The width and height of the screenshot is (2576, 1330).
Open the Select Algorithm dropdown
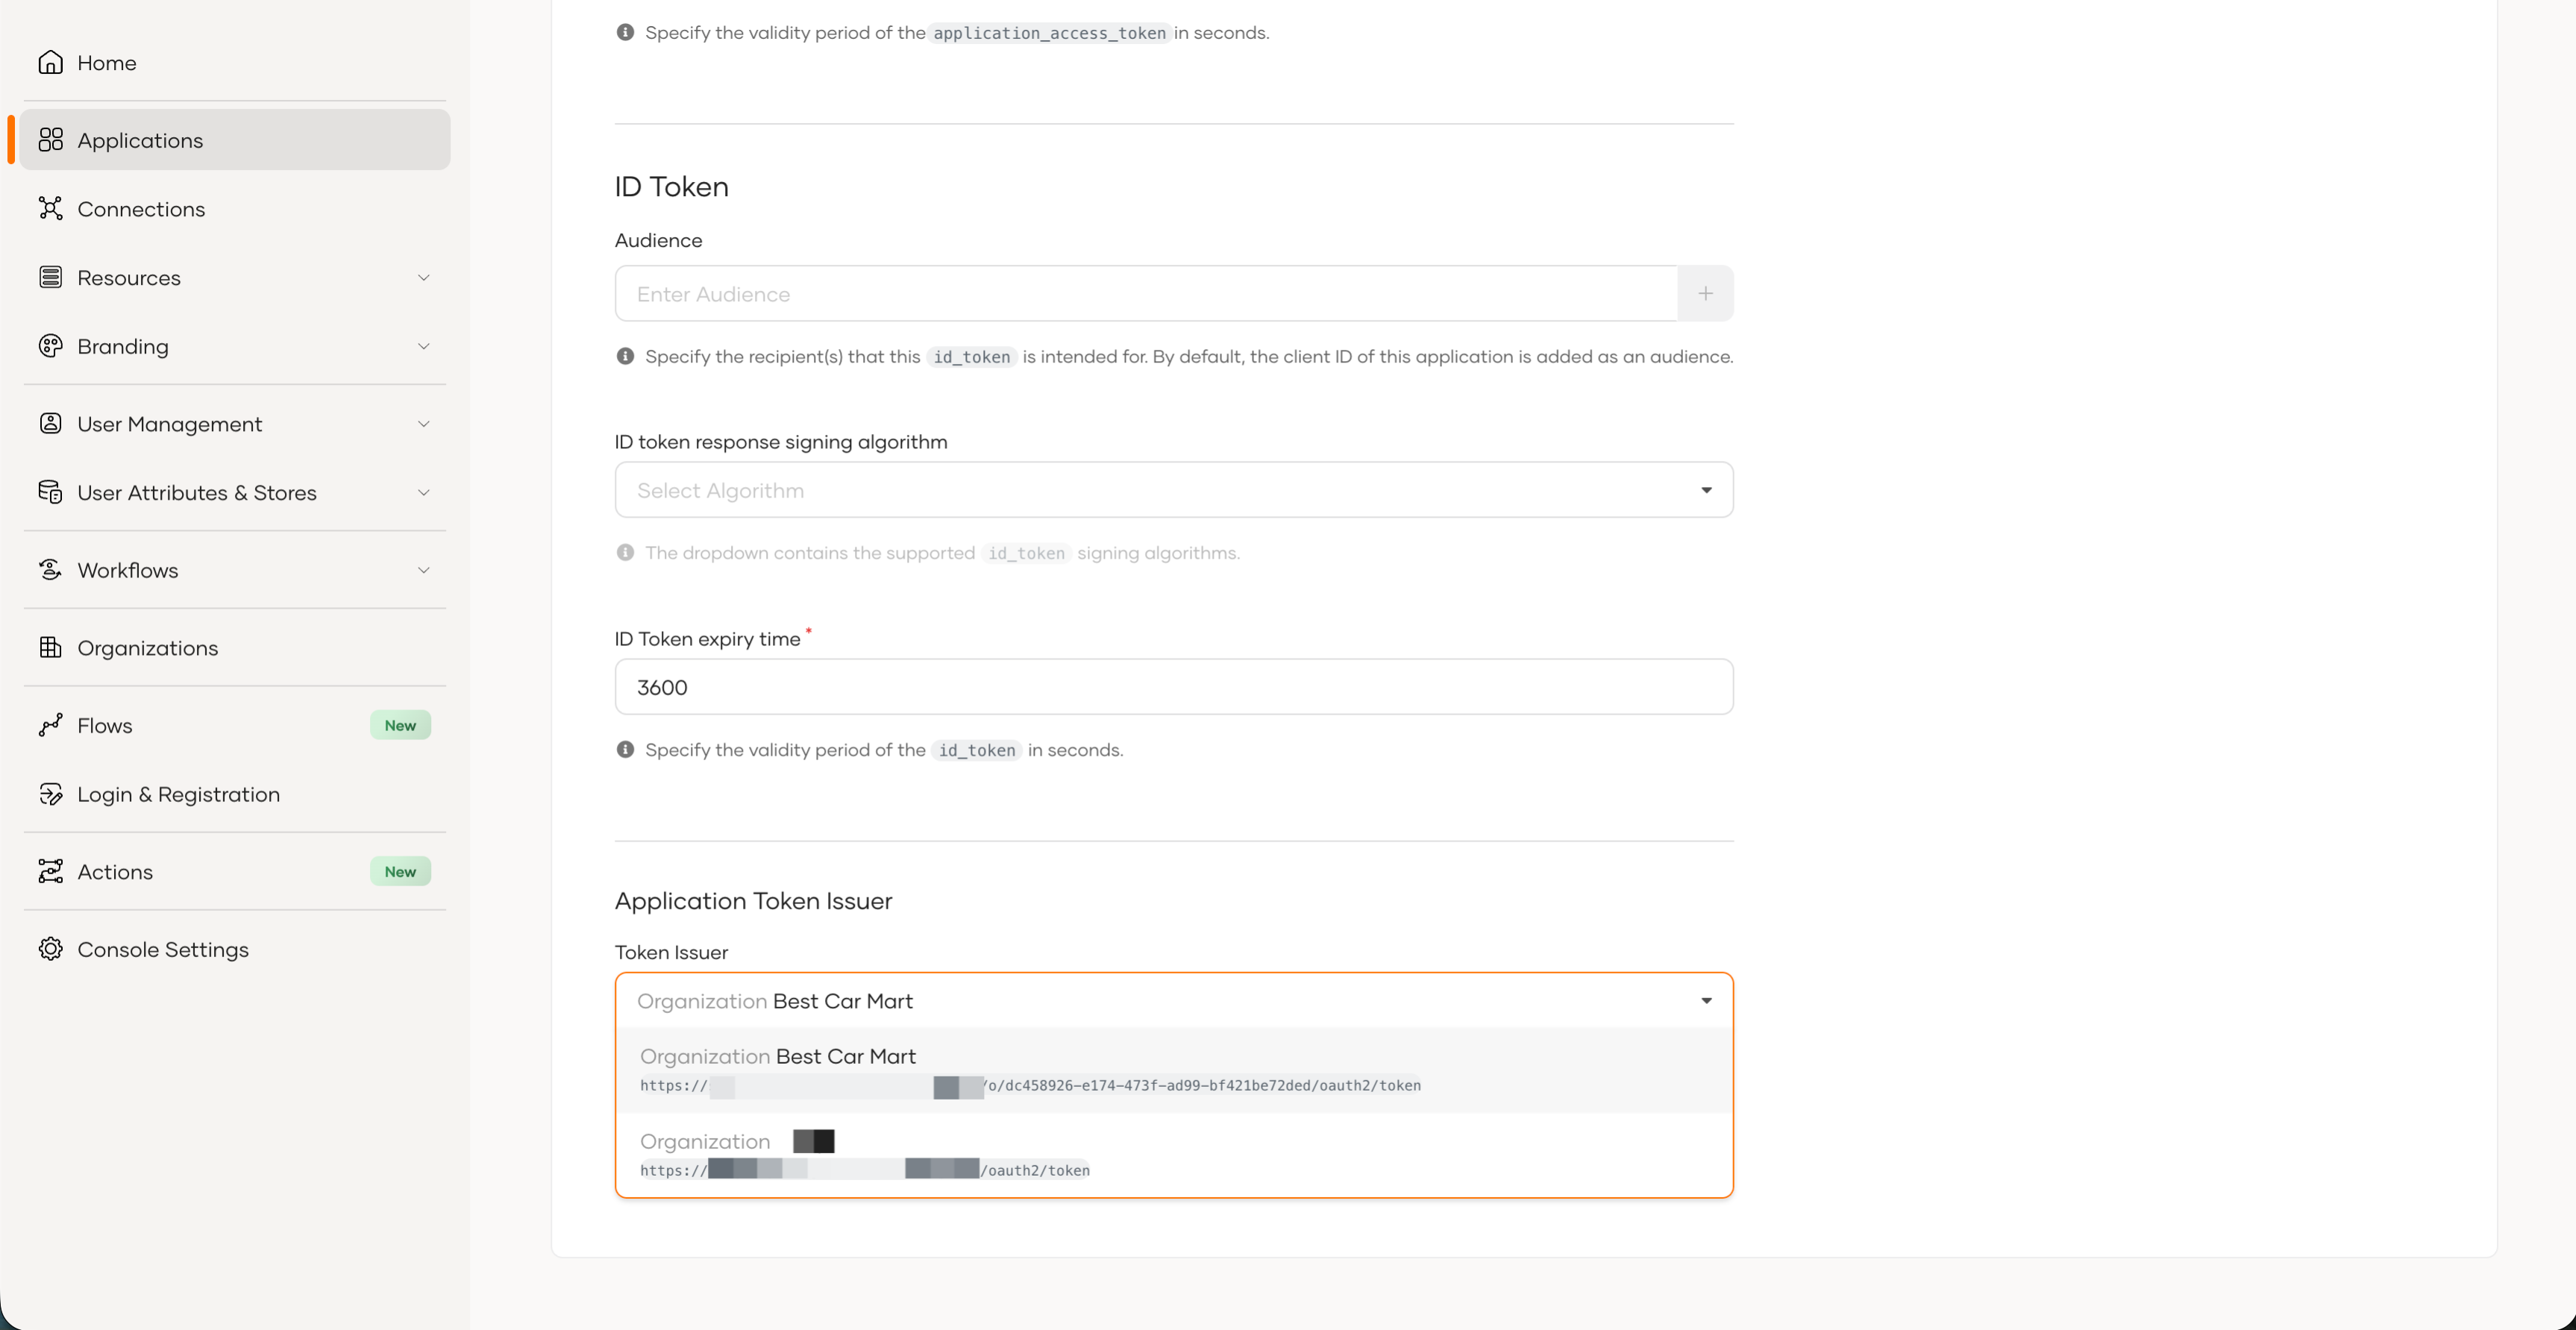point(1172,490)
